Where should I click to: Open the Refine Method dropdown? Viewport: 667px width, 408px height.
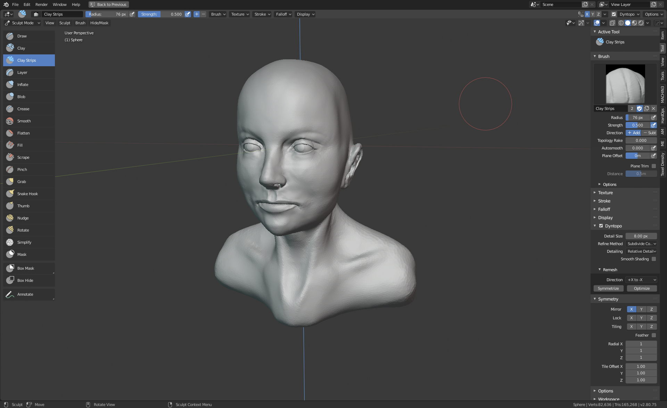(641, 244)
